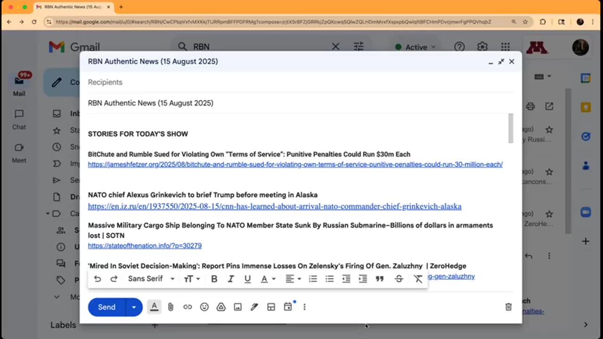Toggle strikethrough formatting
Screen dimensions: 603x339
click(x=399, y=279)
